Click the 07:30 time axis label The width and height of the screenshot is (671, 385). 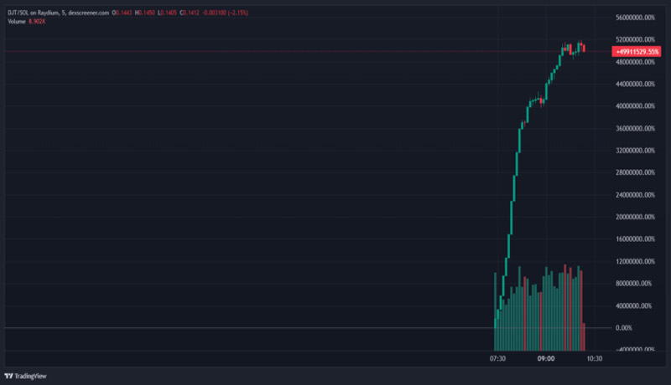coord(498,358)
